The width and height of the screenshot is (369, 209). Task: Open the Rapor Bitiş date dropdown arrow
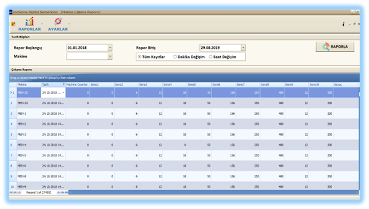(x=243, y=48)
